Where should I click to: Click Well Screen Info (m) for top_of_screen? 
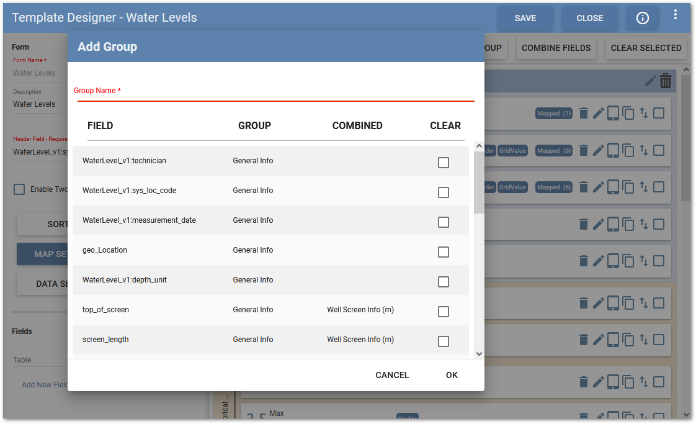tap(360, 310)
